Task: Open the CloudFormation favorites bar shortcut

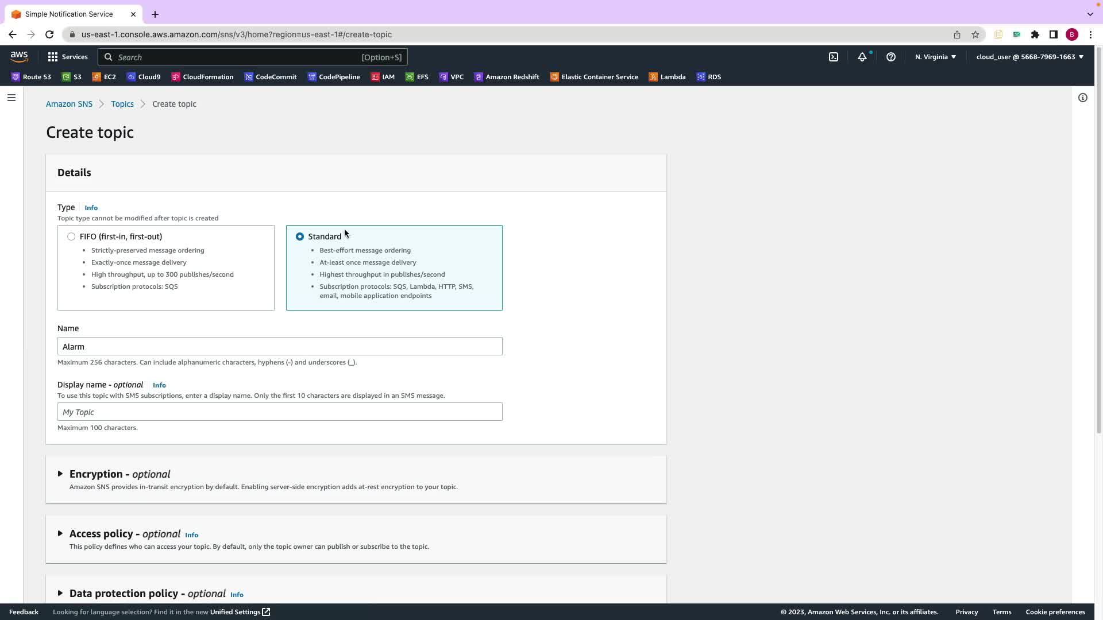Action: [x=202, y=77]
